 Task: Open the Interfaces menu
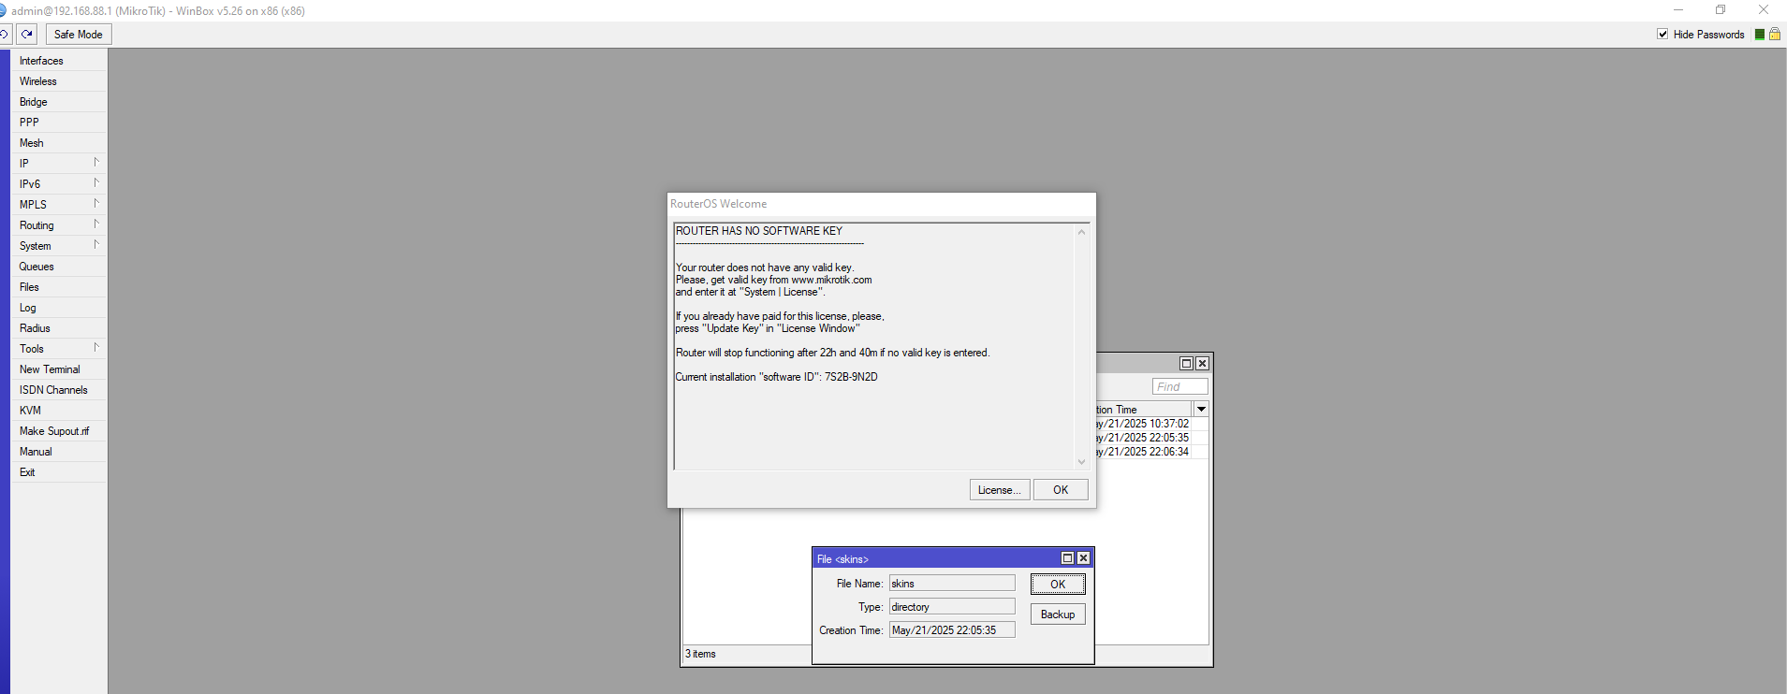pyautogui.click(x=59, y=61)
